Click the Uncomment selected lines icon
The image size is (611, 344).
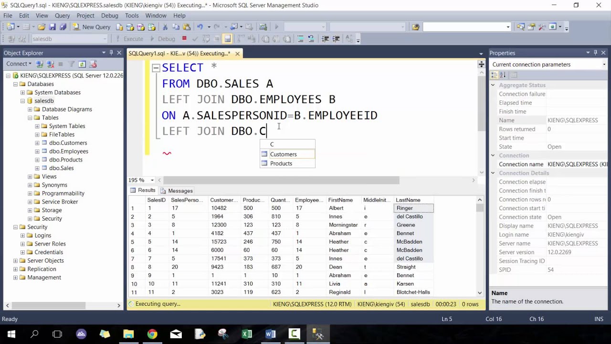click(311, 39)
